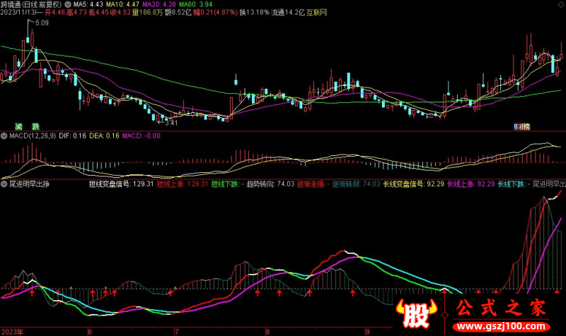Viewport: 566px width, 336px height.
Task: Click the settings circle icon beside MA5
Action: click(67, 4)
